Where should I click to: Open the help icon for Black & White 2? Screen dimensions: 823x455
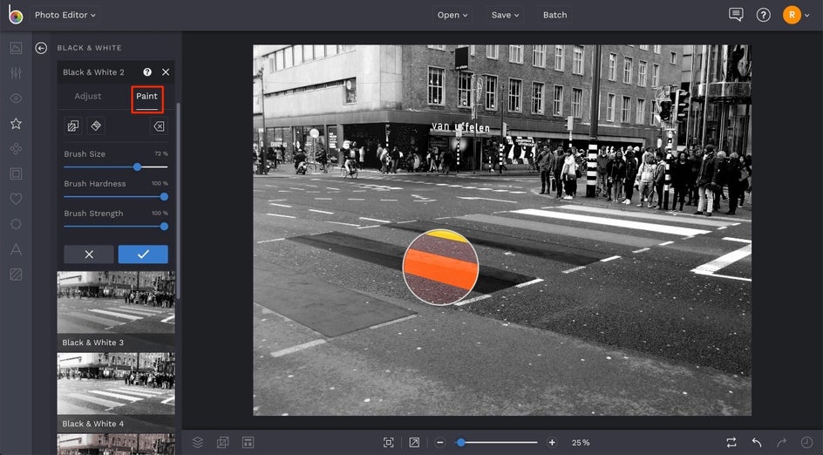[147, 72]
